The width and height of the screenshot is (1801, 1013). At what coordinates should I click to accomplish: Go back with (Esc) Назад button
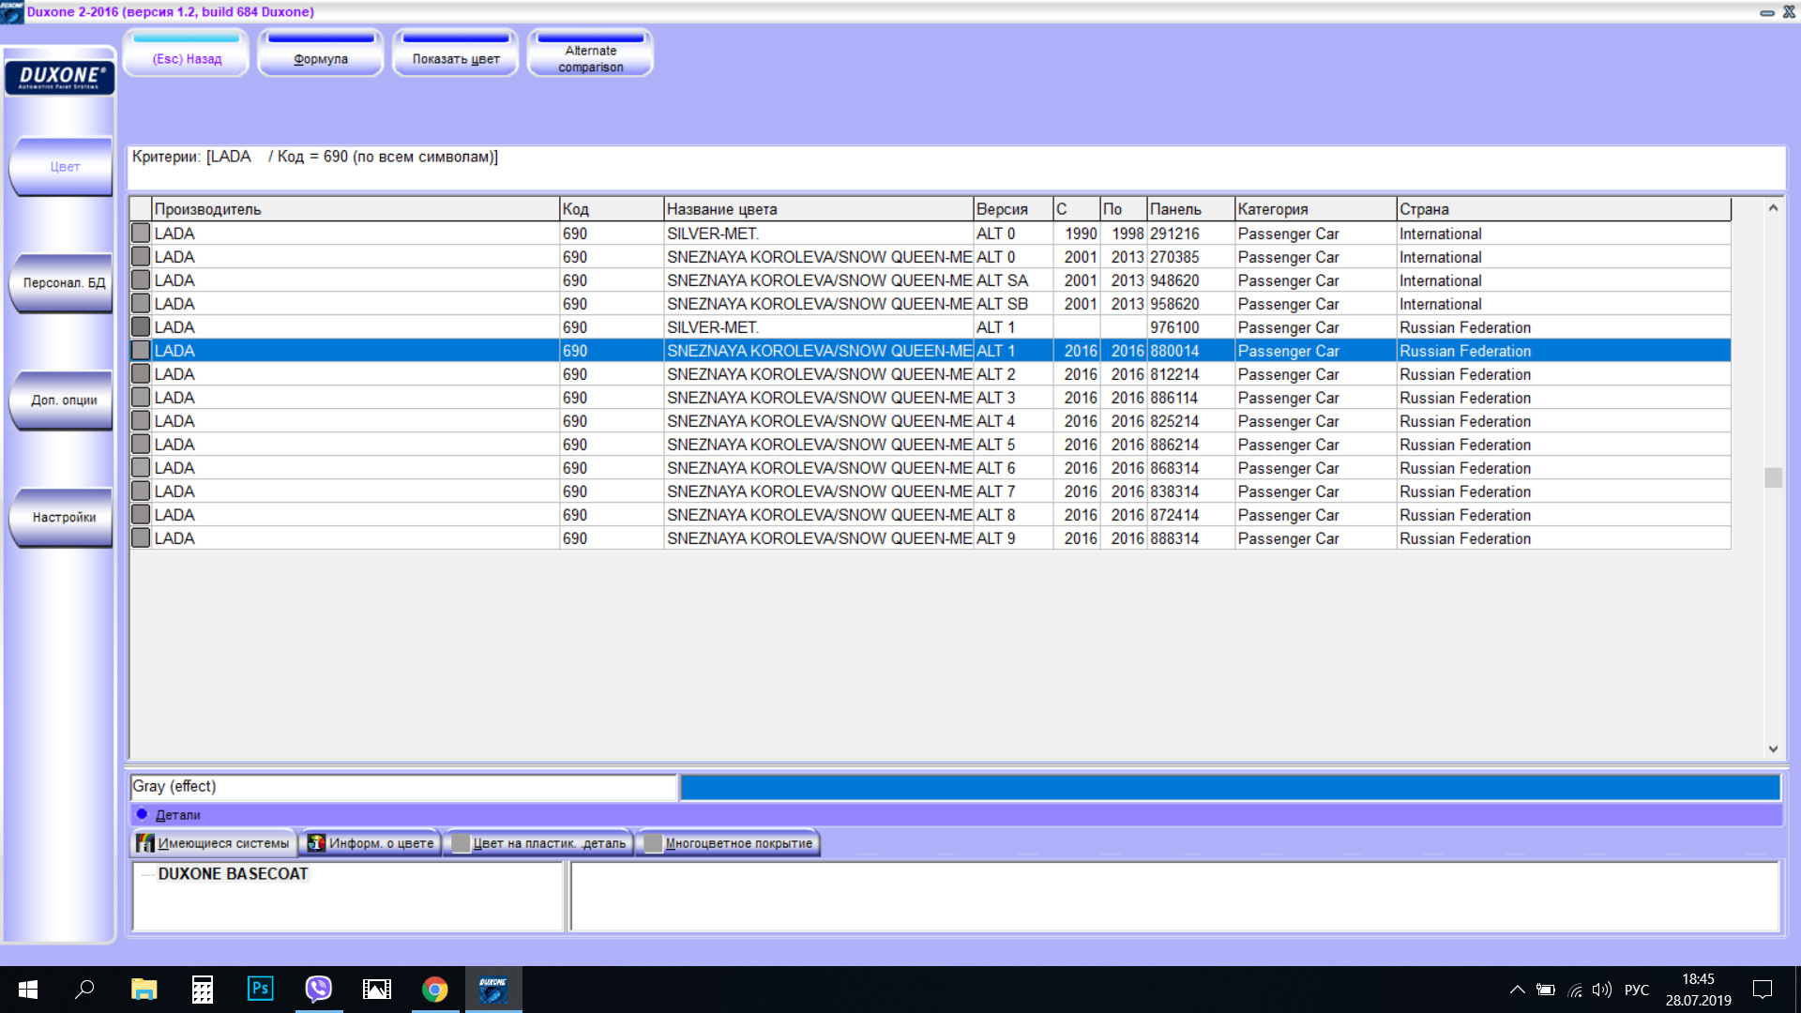(186, 53)
